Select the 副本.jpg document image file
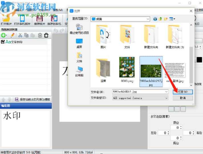 click(x=175, y=73)
